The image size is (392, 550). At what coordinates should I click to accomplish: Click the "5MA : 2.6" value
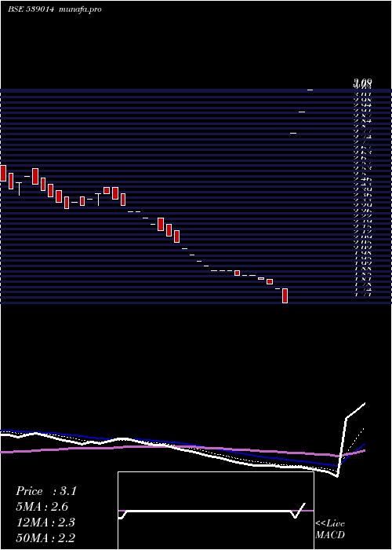tap(42, 507)
